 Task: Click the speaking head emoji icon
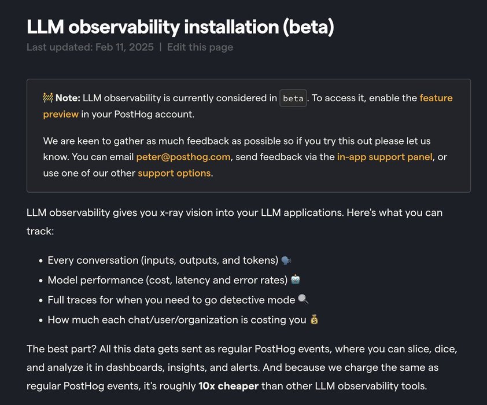point(286,260)
